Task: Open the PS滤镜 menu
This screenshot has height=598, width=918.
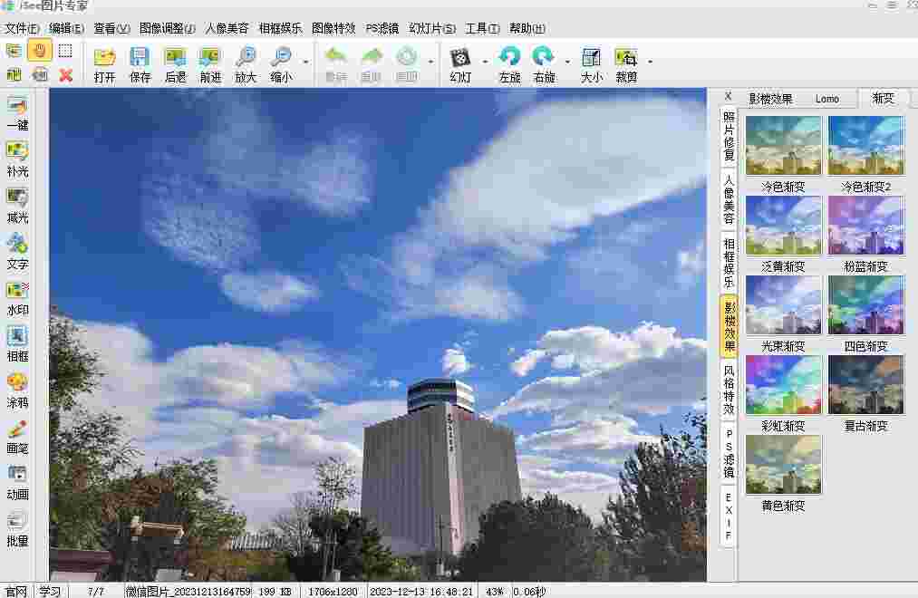Action: coord(382,28)
